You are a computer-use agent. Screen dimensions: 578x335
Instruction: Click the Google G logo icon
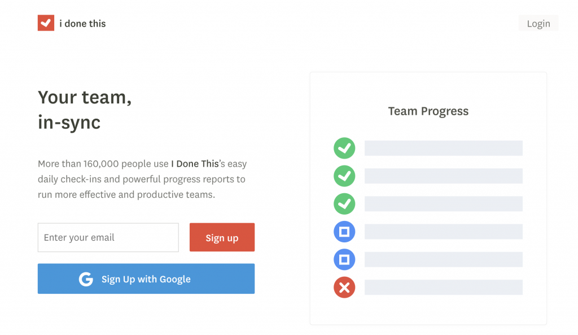coord(86,279)
